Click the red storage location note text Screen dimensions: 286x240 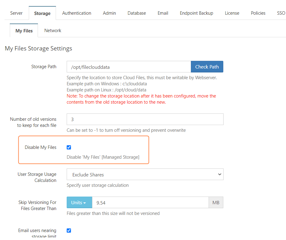click(x=141, y=99)
